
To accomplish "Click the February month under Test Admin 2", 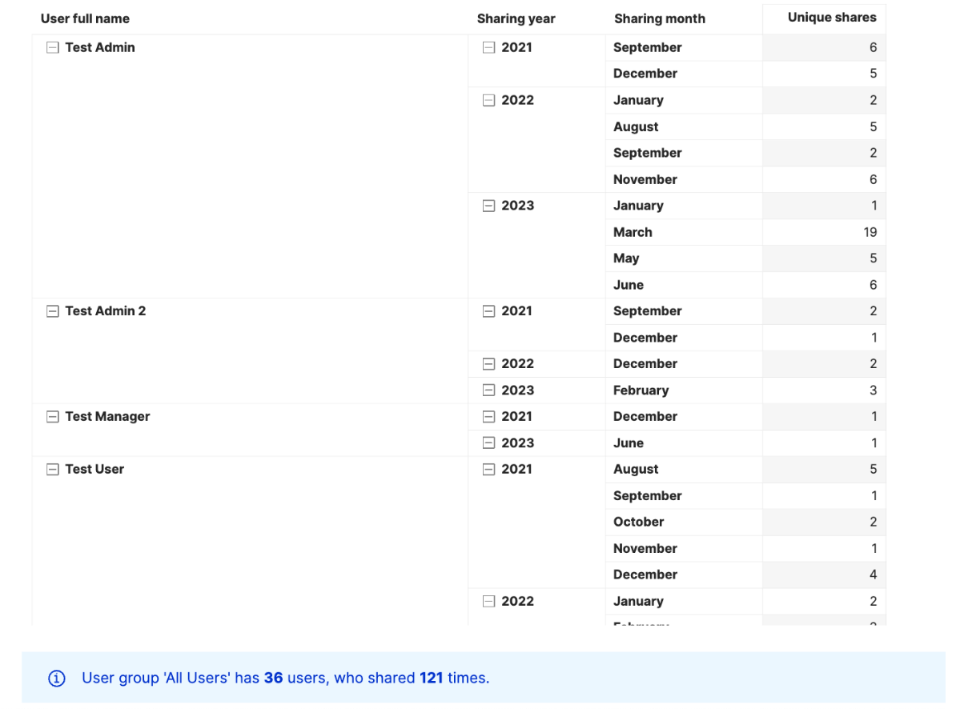I will pyautogui.click(x=684, y=391).
